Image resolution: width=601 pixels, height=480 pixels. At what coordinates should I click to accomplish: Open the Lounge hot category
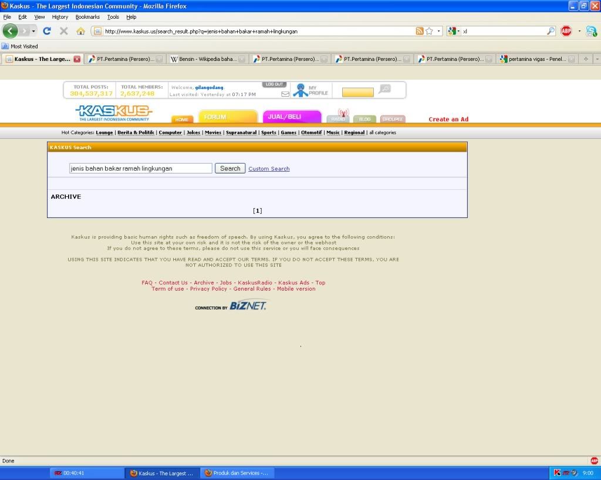(x=104, y=132)
